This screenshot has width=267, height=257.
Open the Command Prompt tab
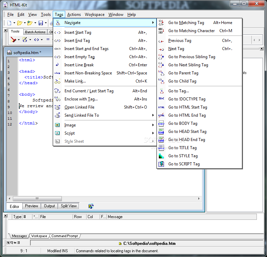[x=65, y=236]
